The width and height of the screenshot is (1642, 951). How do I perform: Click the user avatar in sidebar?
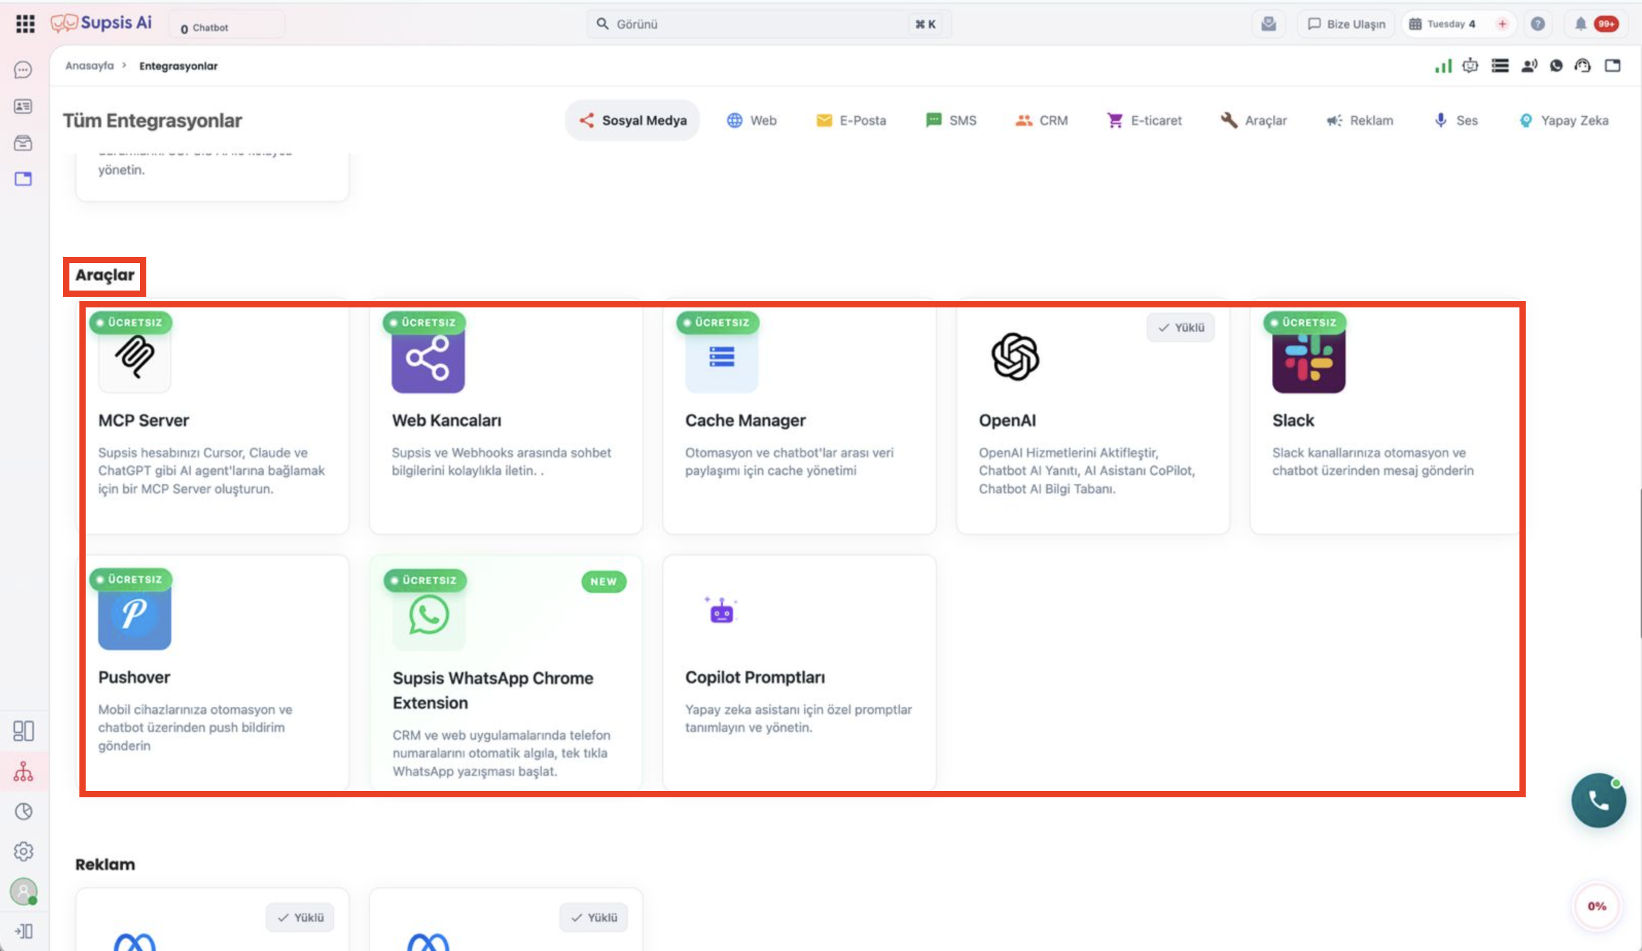[x=24, y=891]
